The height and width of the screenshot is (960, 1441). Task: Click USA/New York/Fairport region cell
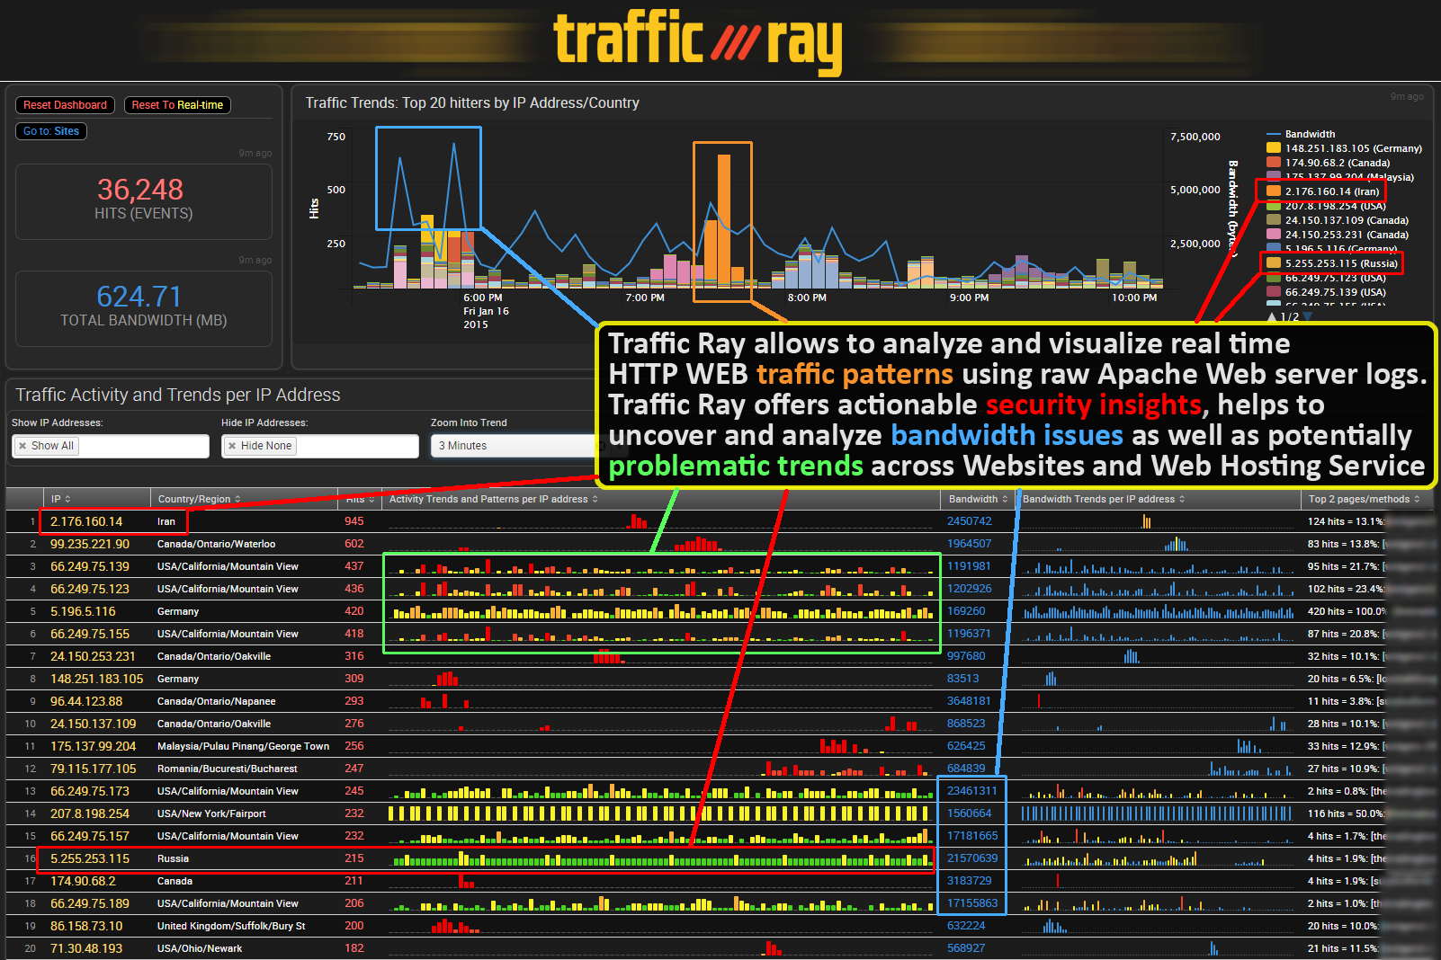coord(211,813)
